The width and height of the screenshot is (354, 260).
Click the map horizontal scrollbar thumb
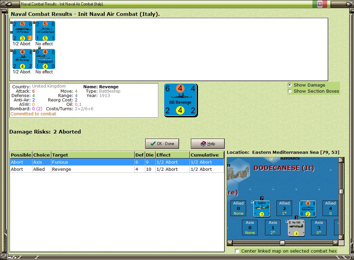coord(282,243)
